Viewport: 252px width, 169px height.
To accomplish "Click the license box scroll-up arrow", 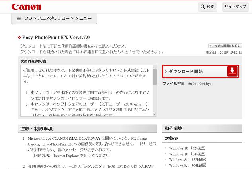I will [155, 67].
